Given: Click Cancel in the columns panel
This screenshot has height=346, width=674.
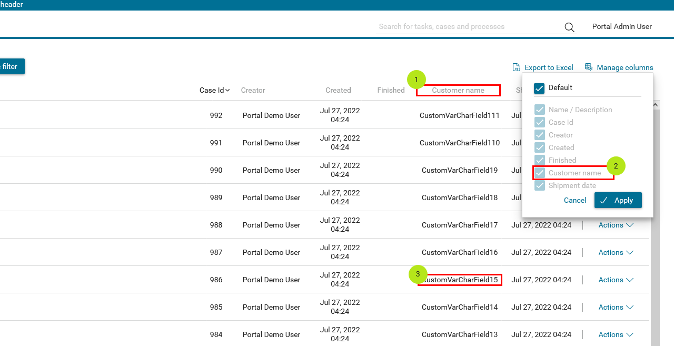Looking at the screenshot, I should pyautogui.click(x=575, y=200).
